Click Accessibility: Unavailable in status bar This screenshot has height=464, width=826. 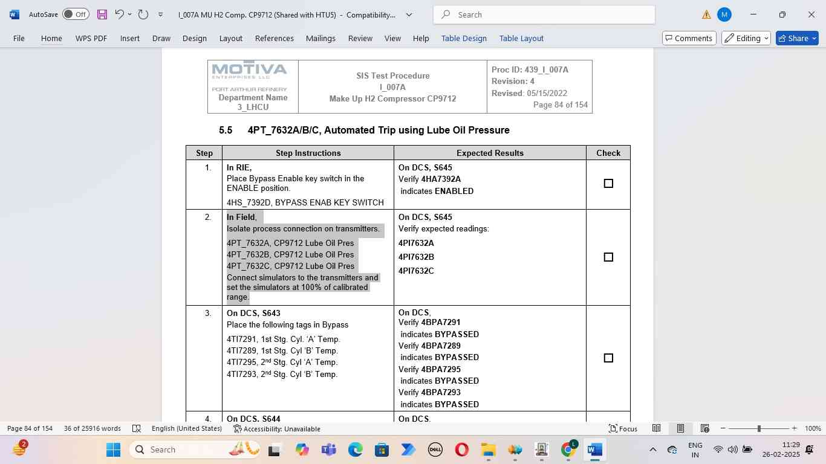point(277,428)
